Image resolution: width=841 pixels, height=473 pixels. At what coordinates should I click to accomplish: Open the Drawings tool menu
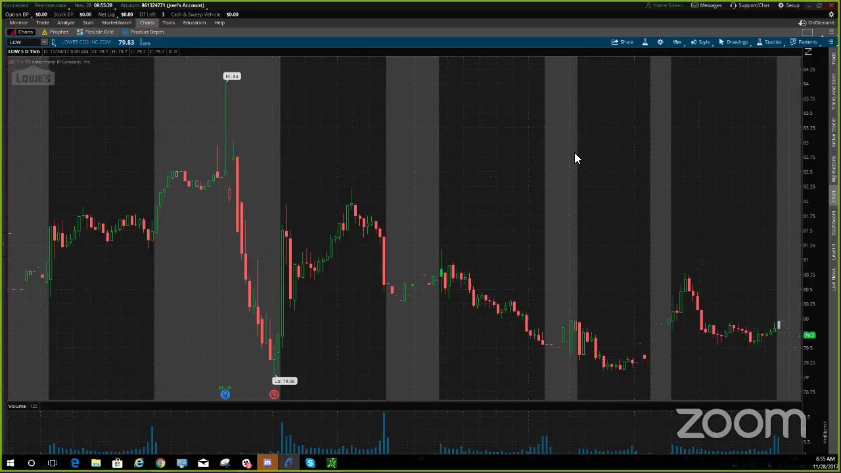tap(733, 42)
